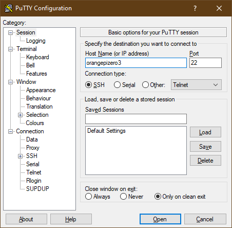The image size is (232, 228).
Task: Collapse the Connection tree node
Action: (x=11, y=131)
